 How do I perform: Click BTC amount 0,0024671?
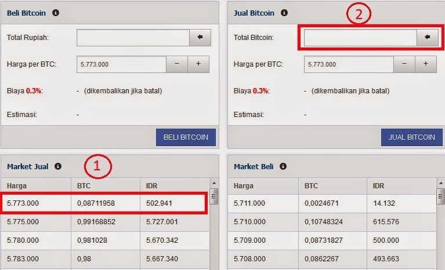[x=321, y=203]
